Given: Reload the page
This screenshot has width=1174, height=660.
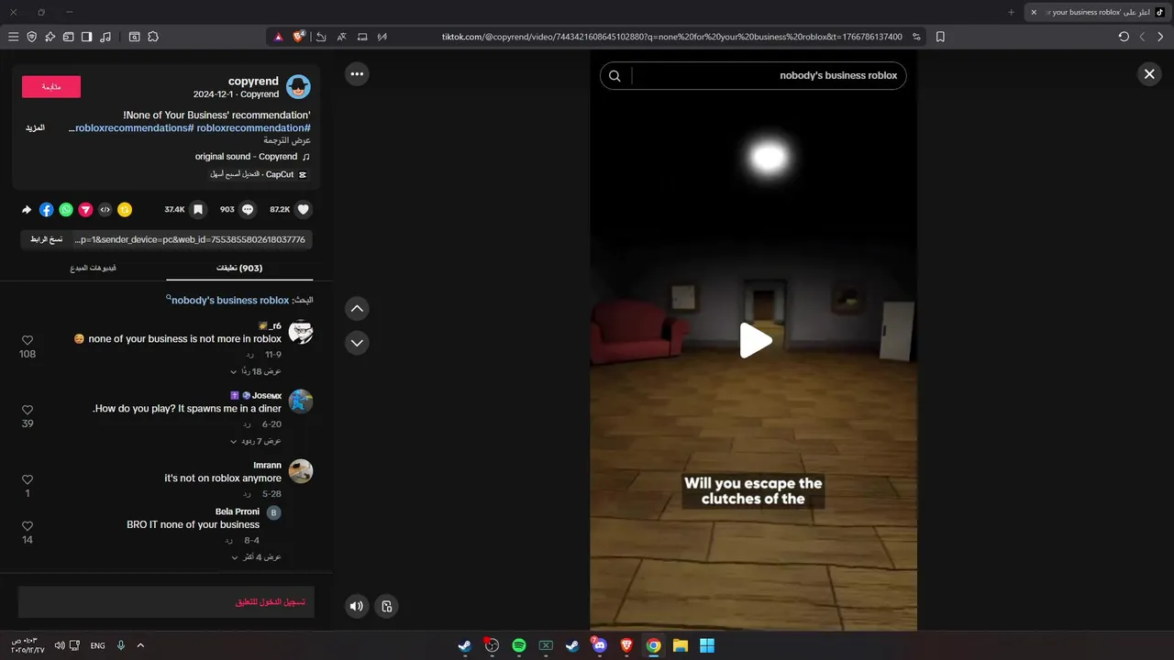Looking at the screenshot, I should [x=1124, y=37].
